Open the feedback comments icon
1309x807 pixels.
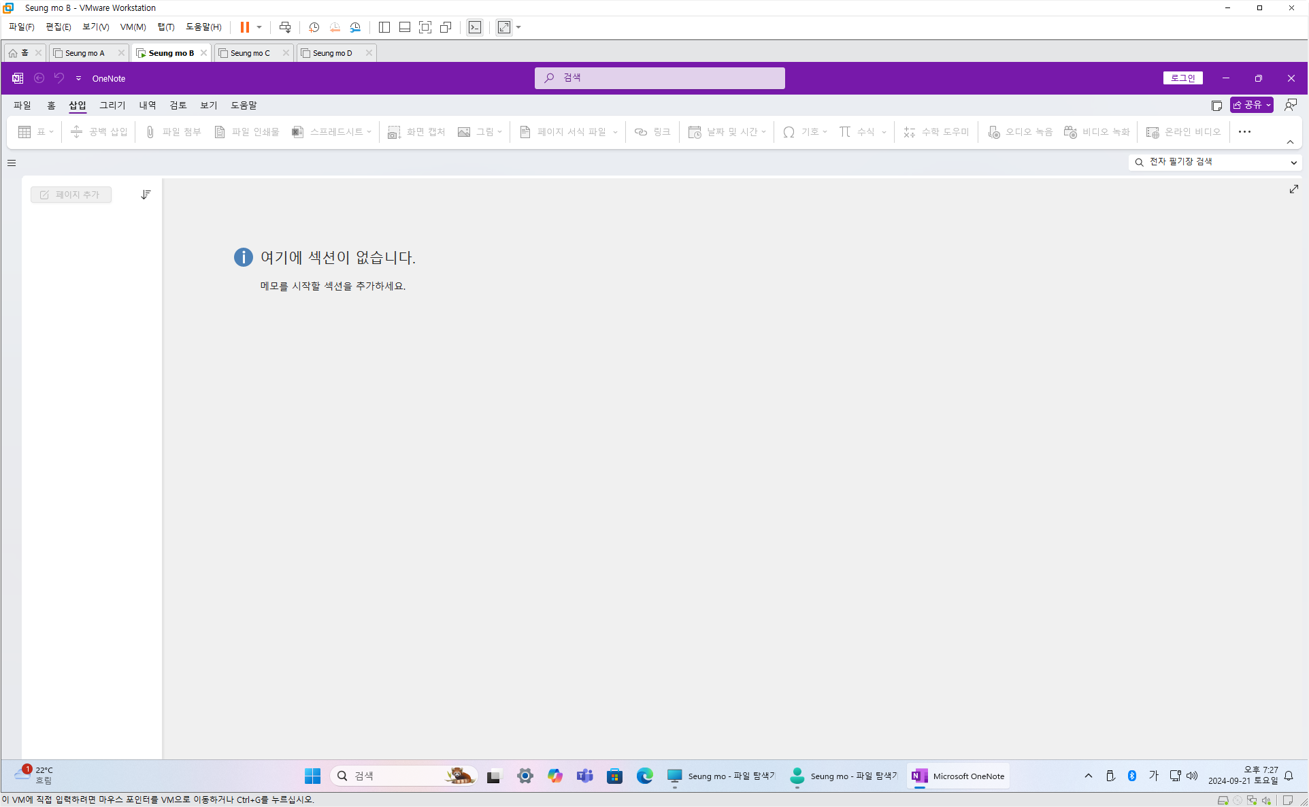pyautogui.click(x=1290, y=105)
